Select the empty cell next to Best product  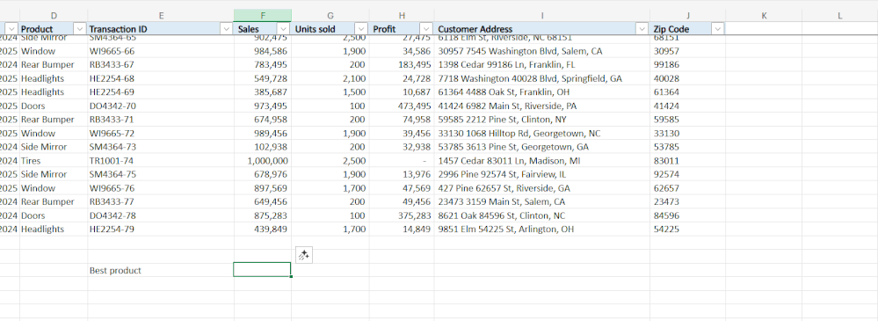click(x=263, y=270)
